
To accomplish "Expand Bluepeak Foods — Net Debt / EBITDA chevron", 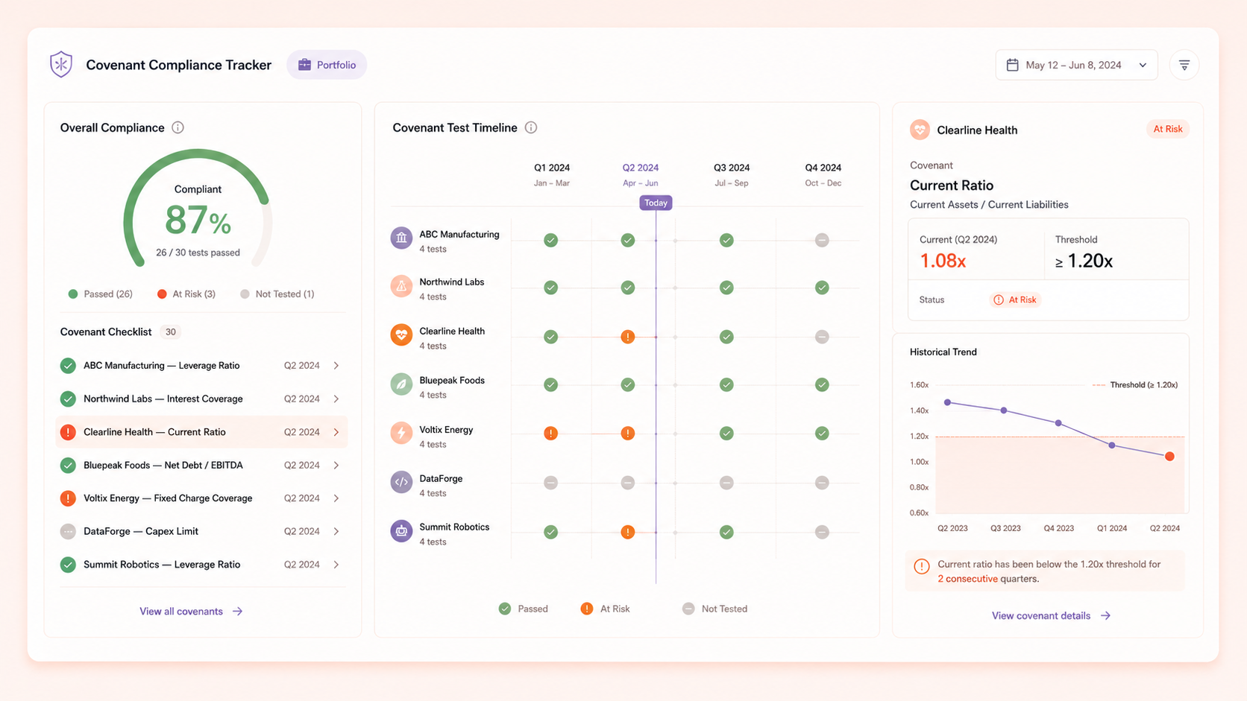I will point(336,466).
